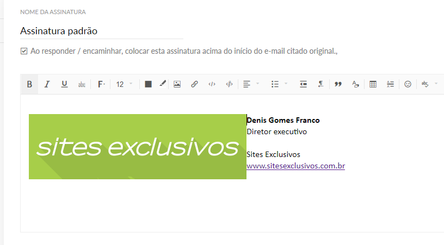The height and width of the screenshot is (245, 444).
Task: Expand text alignment options
Action: tap(257, 84)
